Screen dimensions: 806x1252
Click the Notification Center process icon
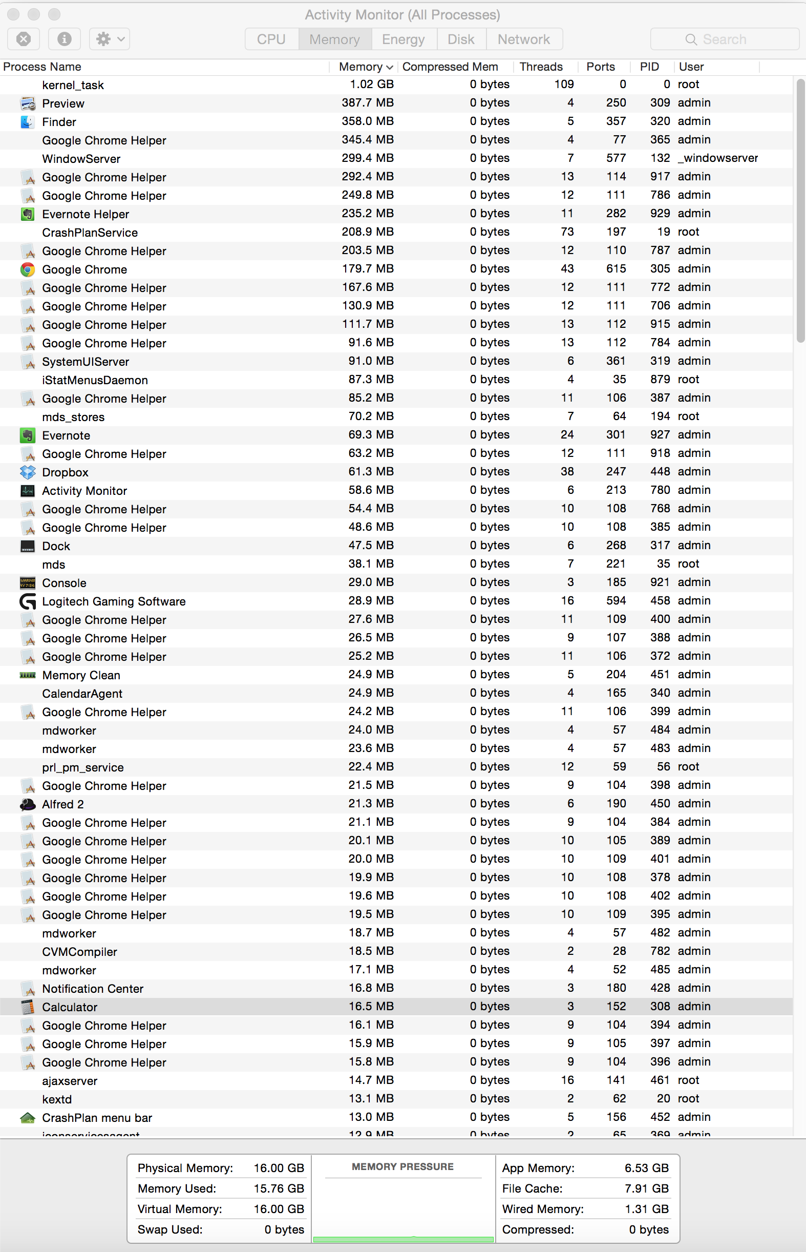[x=28, y=989]
